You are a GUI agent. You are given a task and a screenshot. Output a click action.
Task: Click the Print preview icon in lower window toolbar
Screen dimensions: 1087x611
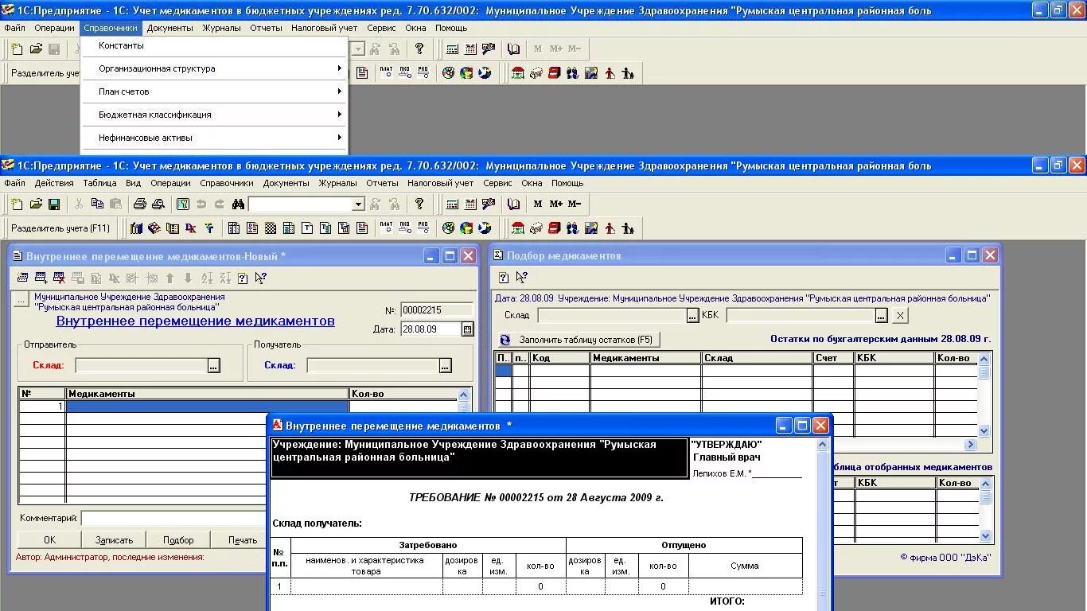click(157, 204)
